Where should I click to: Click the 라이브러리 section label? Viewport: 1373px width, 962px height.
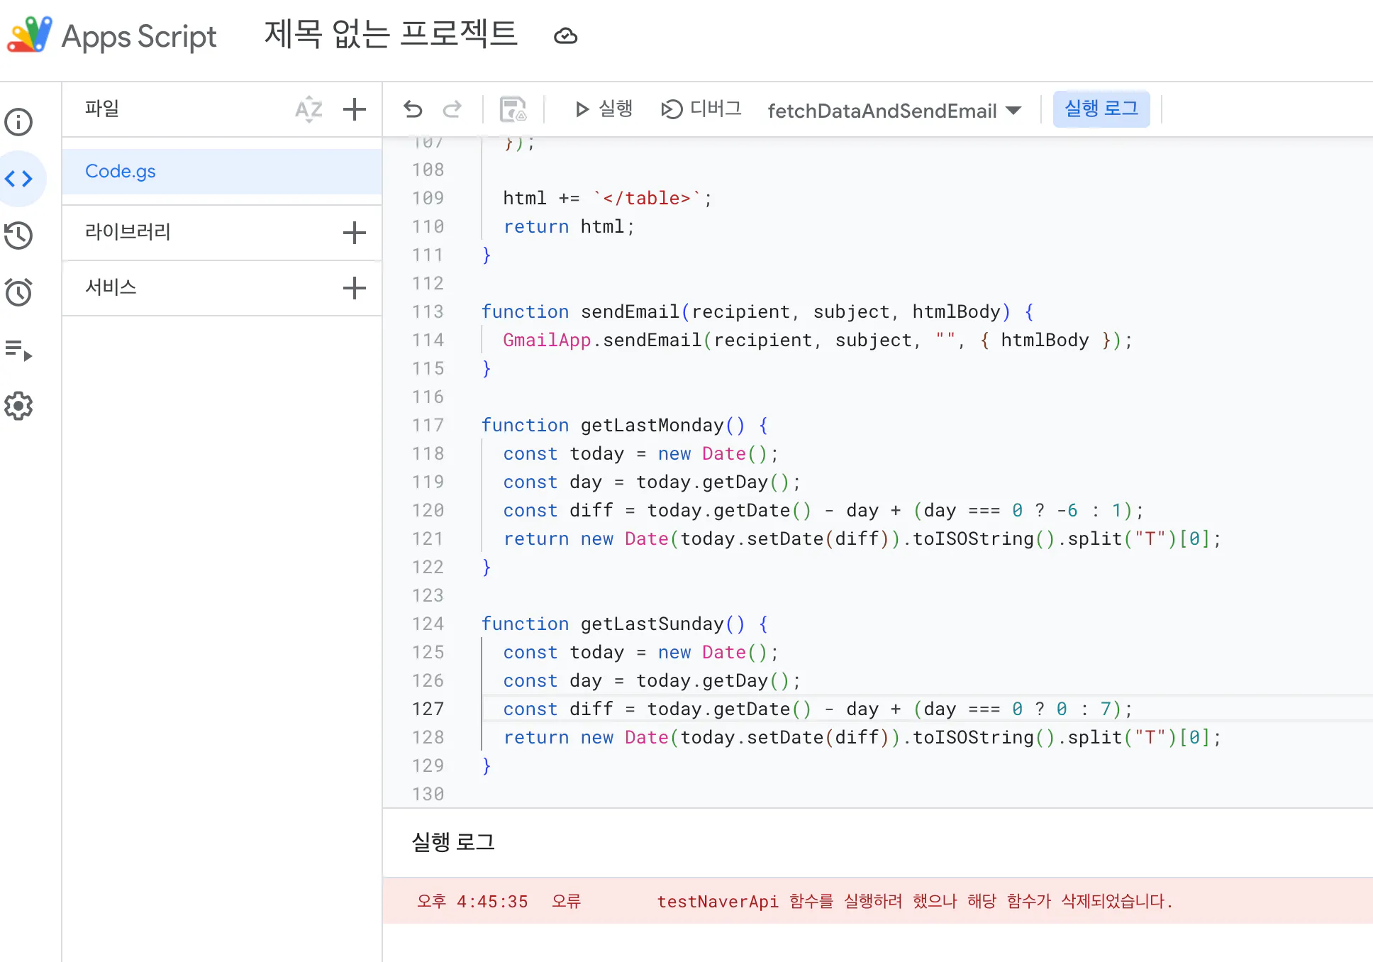[x=128, y=232]
